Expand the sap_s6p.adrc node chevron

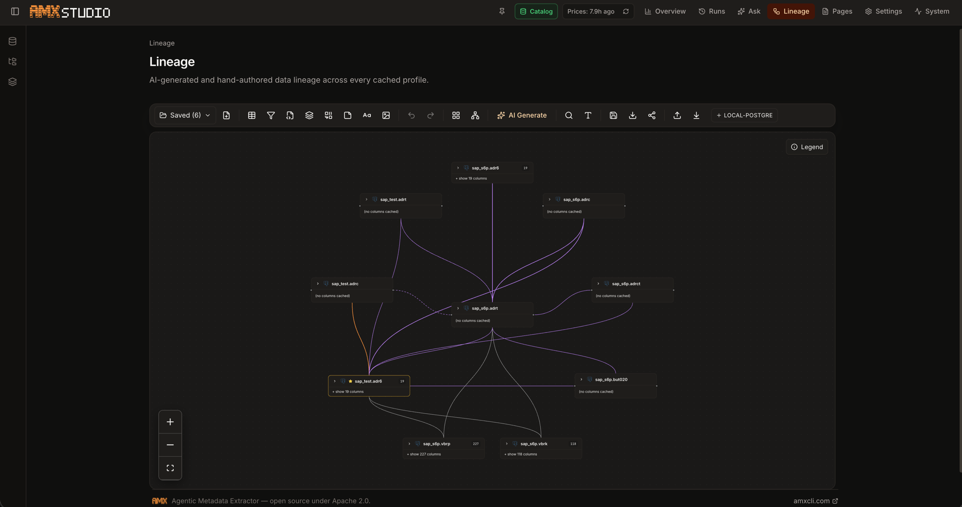tap(549, 199)
